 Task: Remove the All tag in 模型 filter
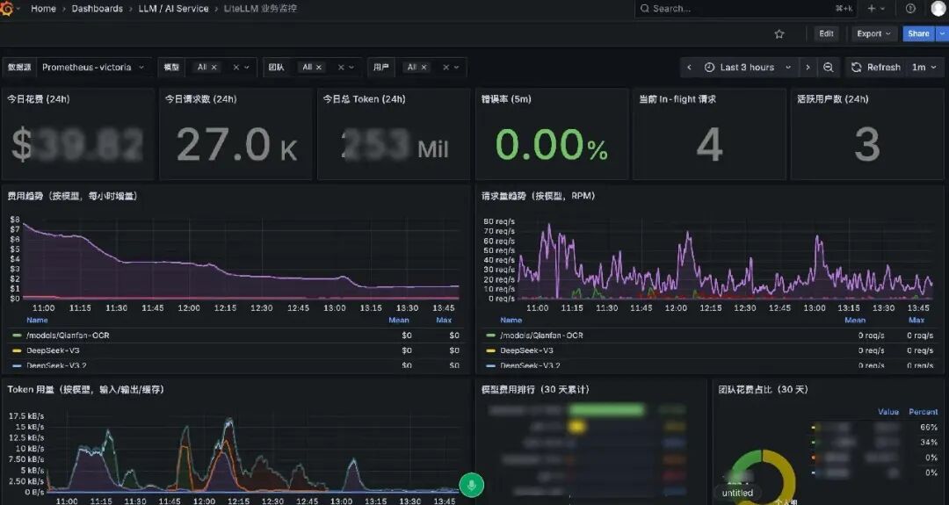click(x=214, y=67)
